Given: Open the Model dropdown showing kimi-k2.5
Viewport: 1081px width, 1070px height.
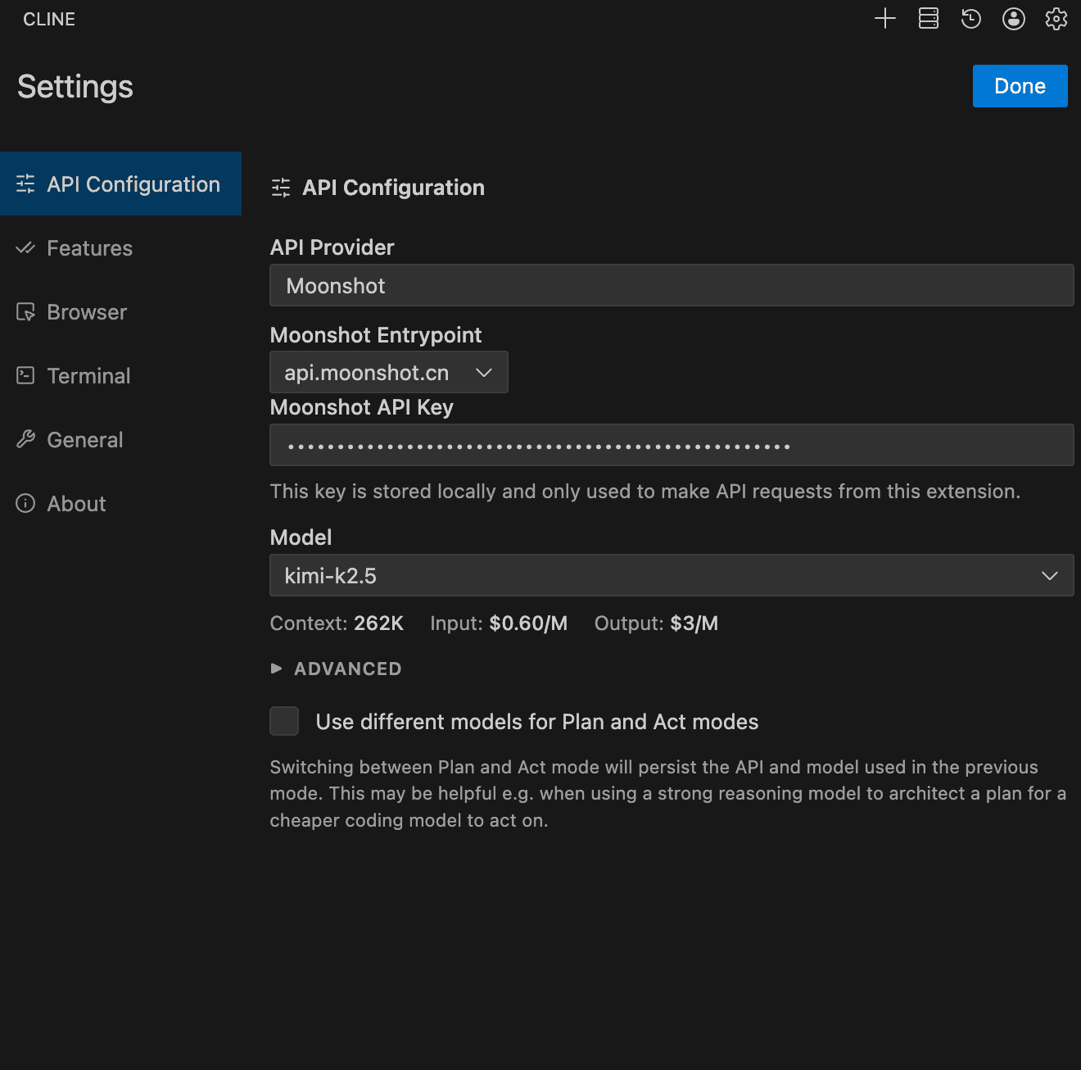Looking at the screenshot, I should click(x=672, y=576).
